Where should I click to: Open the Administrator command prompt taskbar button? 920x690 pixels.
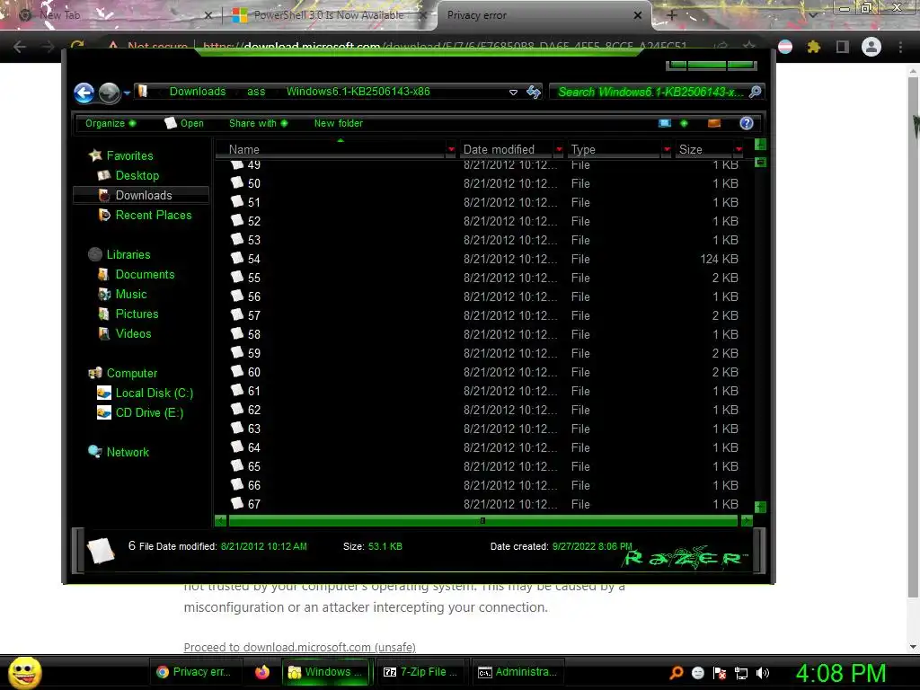[x=517, y=672]
